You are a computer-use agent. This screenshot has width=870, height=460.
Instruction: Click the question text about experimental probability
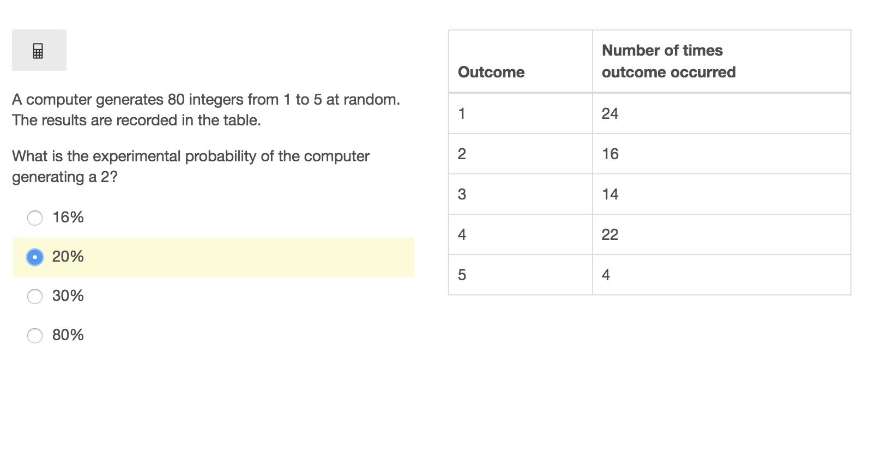(x=191, y=167)
